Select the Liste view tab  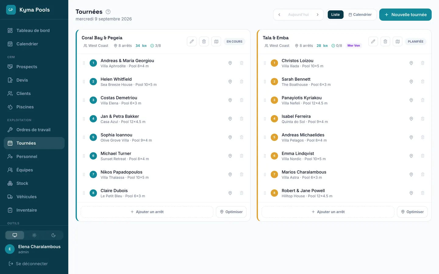pos(335,15)
